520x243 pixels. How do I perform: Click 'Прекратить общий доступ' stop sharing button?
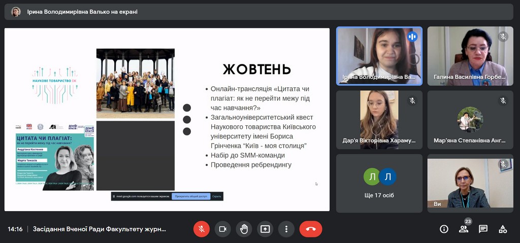(190, 196)
